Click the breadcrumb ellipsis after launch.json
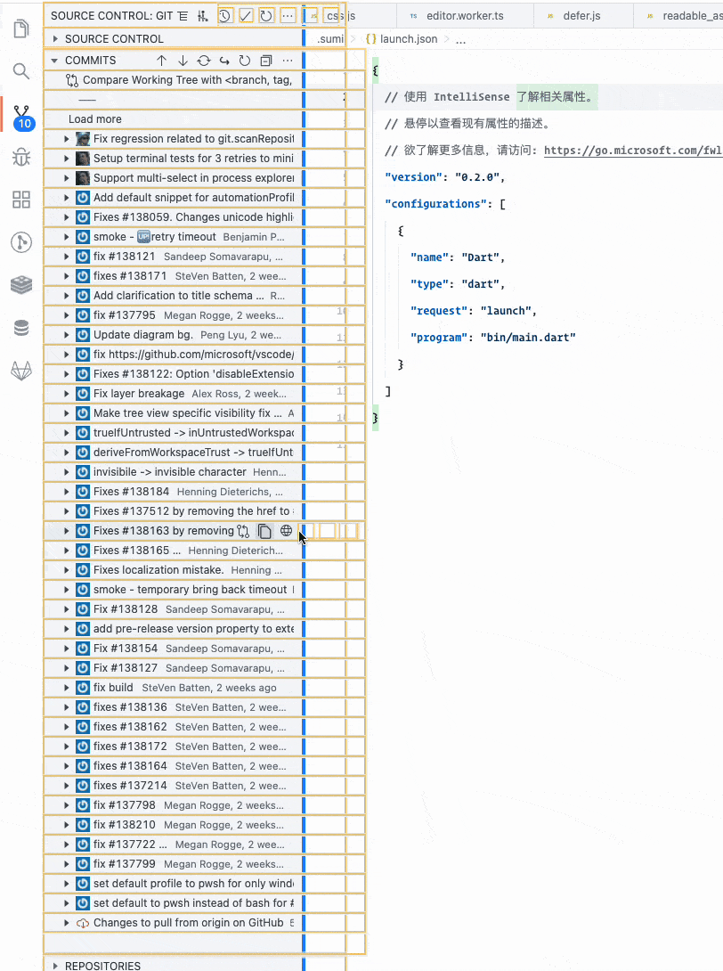The height and width of the screenshot is (971, 723). (461, 39)
